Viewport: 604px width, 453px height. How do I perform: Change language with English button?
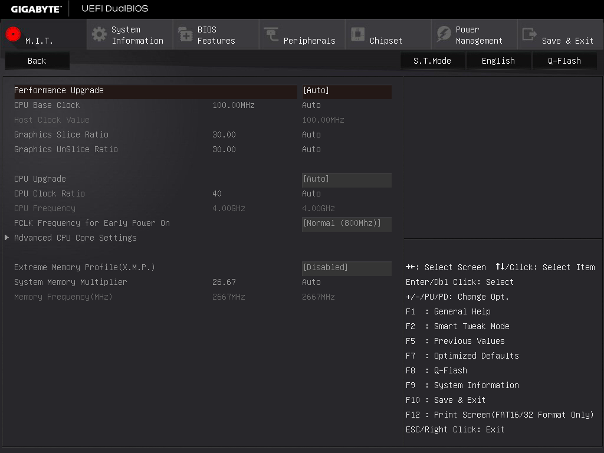(x=498, y=61)
